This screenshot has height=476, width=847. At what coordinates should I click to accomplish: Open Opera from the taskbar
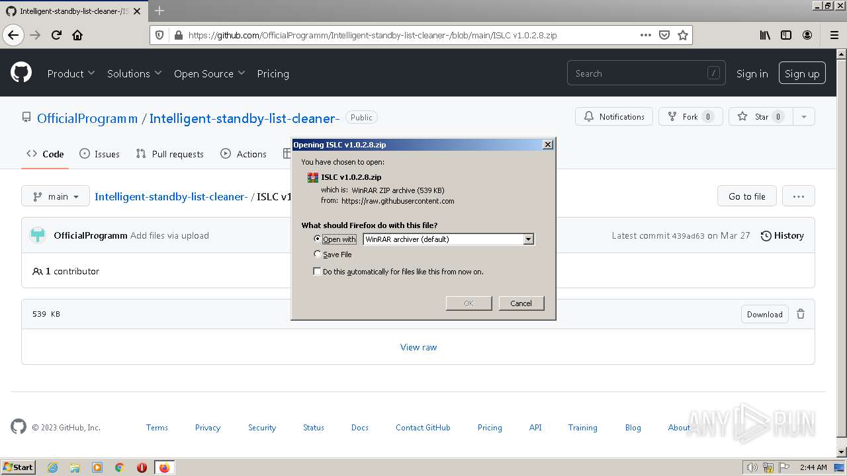(142, 467)
